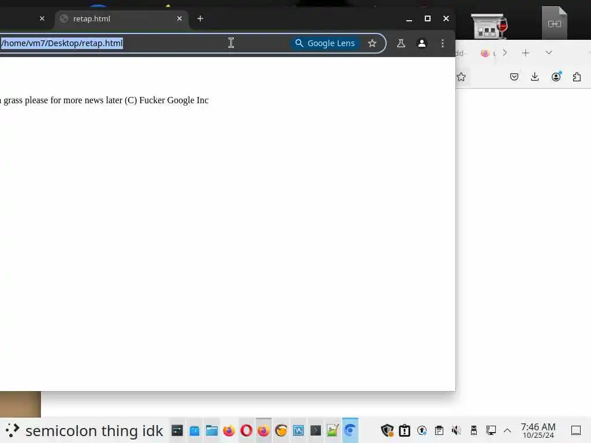
Task: Open clock showing 7:46 AM
Action: pyautogui.click(x=538, y=430)
